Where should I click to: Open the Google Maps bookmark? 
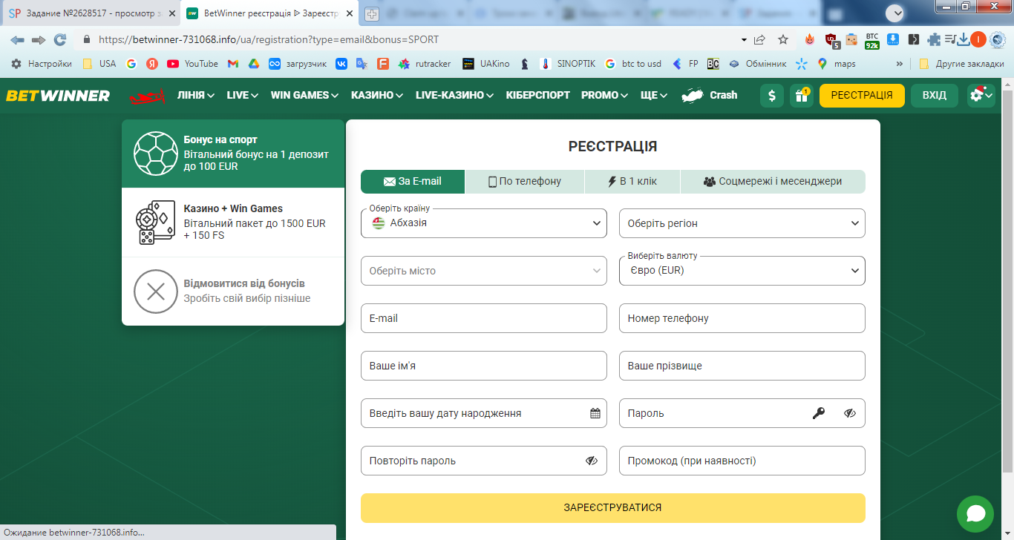point(836,64)
